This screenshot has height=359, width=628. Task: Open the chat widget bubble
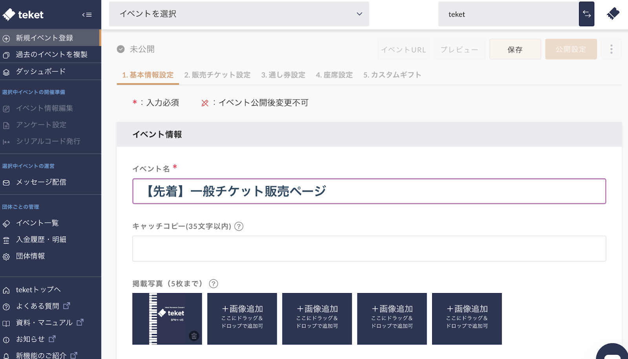(x=612, y=351)
